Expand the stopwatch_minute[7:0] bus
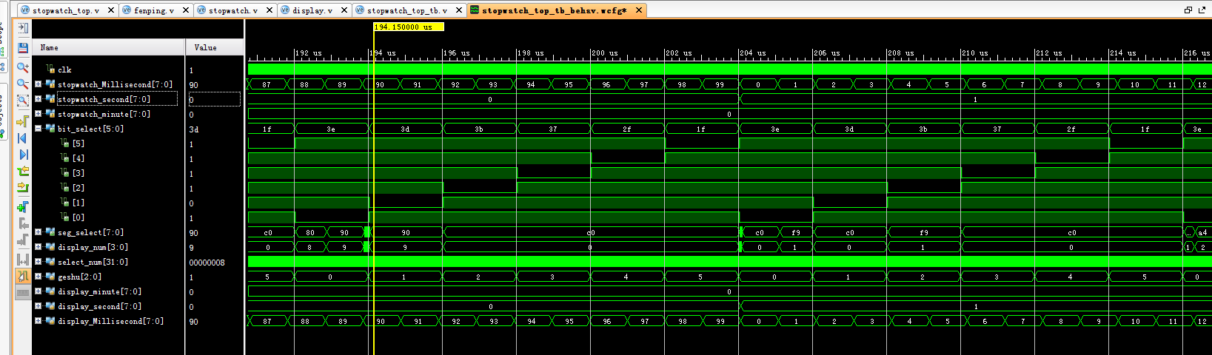Image resolution: width=1212 pixels, height=355 pixels. pyautogui.click(x=38, y=114)
